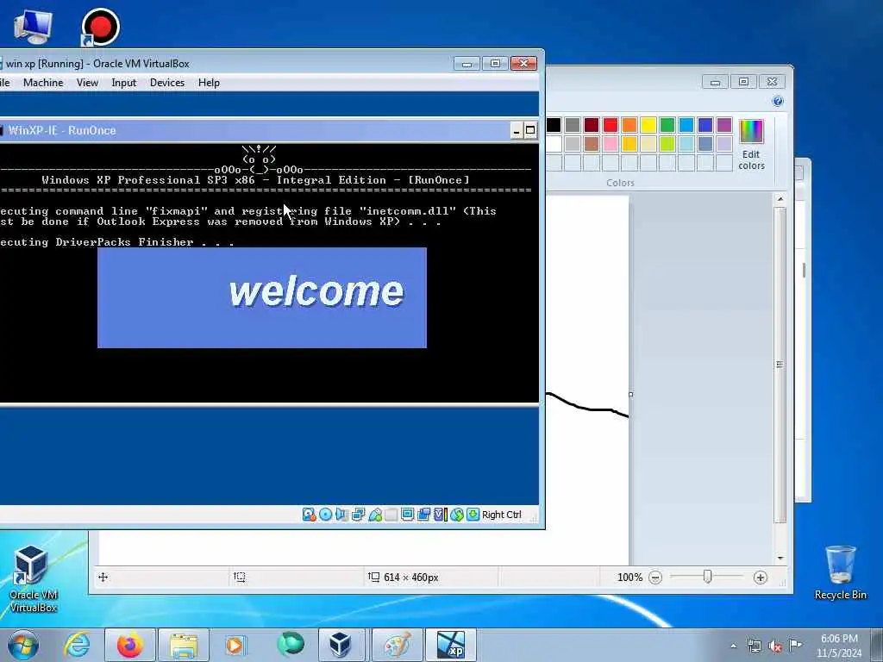Switch to Paint from the taskbar

pyautogui.click(x=397, y=645)
